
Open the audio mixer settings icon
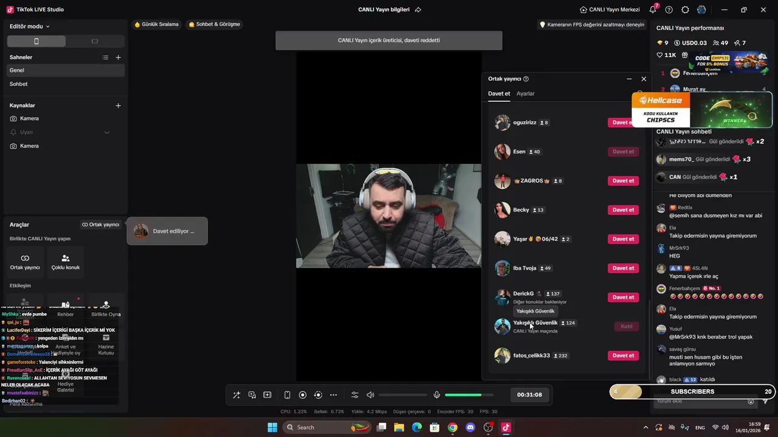[x=355, y=395]
